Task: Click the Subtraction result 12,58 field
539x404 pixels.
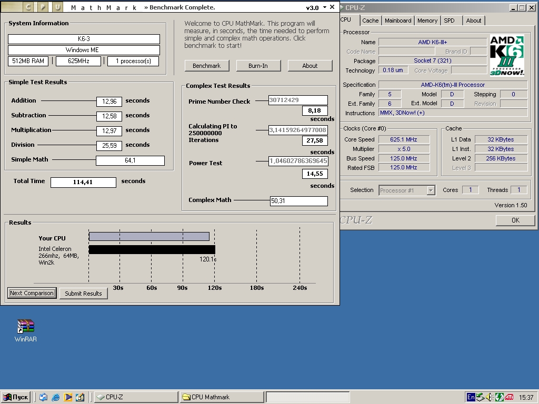Action: pyautogui.click(x=109, y=116)
